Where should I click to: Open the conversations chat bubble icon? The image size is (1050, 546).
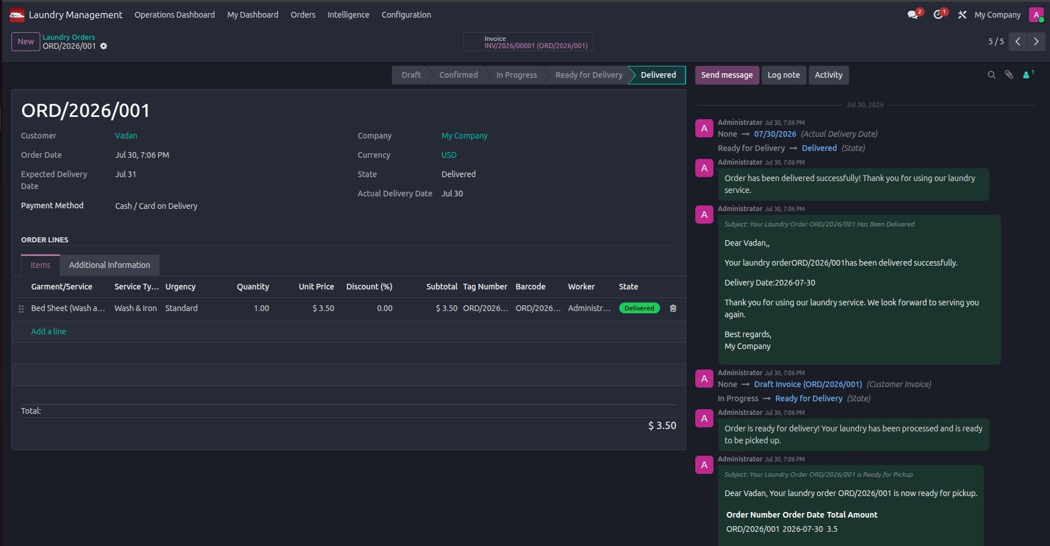coord(913,15)
